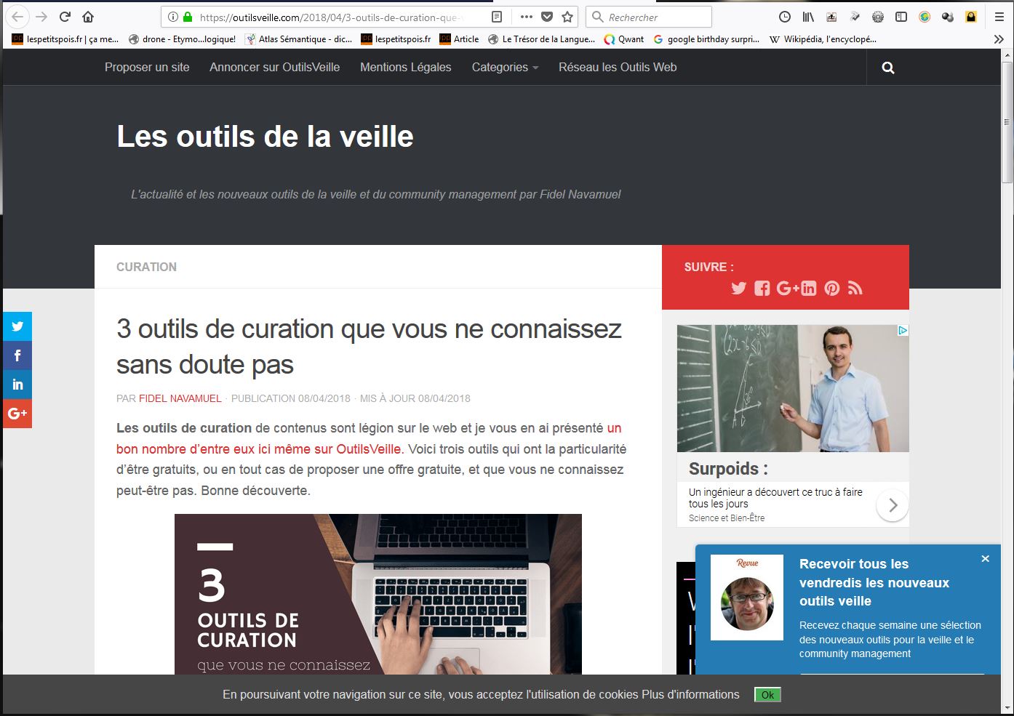1014x716 pixels.
Task: Open Réseau les Outils Web
Action: [x=618, y=67]
